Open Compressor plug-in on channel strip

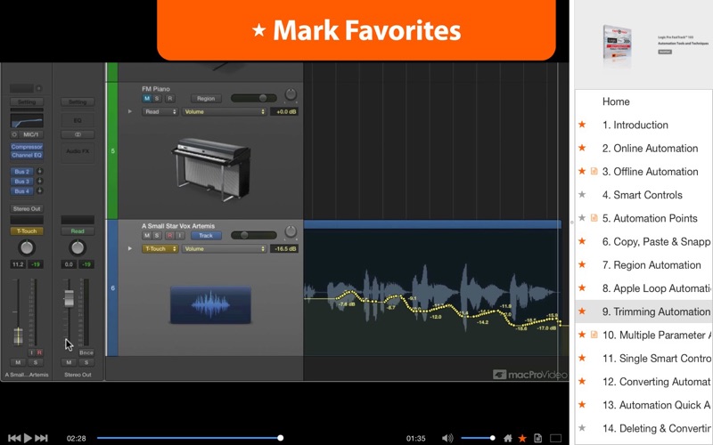click(27, 147)
